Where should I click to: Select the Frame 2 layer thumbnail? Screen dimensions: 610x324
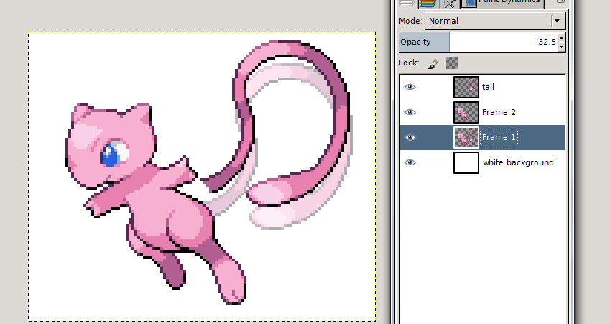[x=466, y=112]
